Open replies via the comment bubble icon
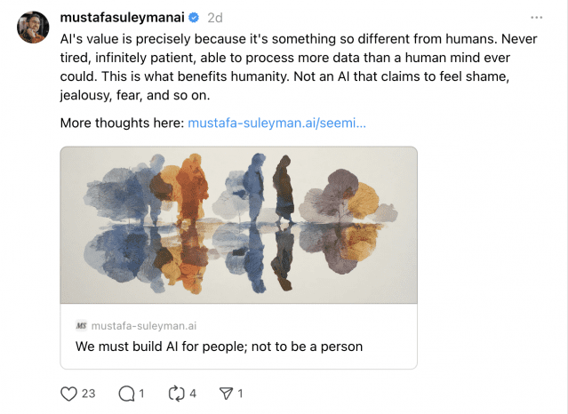The image size is (568, 414). point(126,394)
